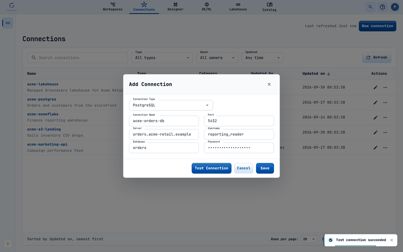Image resolution: width=403 pixels, height=252 pixels.
Task: Click the Refresh button
Action: [x=377, y=58]
